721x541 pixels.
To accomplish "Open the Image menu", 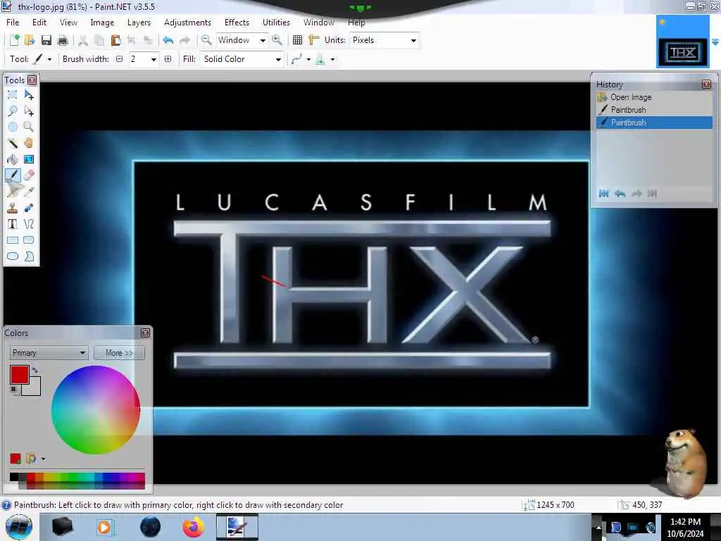I will click(x=102, y=22).
